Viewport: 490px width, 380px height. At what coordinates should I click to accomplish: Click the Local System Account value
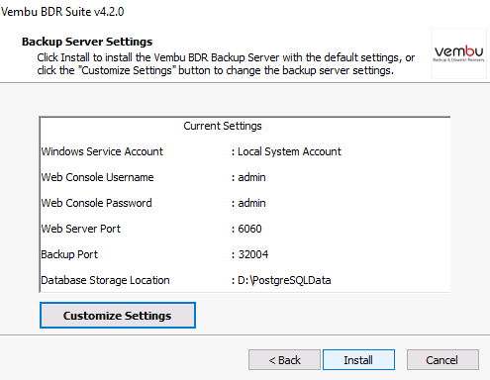[289, 151]
